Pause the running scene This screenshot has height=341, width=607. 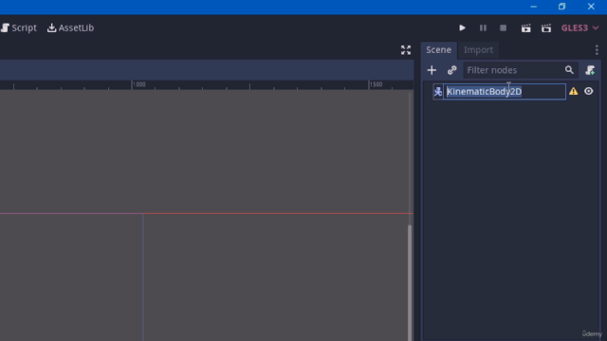click(x=483, y=27)
